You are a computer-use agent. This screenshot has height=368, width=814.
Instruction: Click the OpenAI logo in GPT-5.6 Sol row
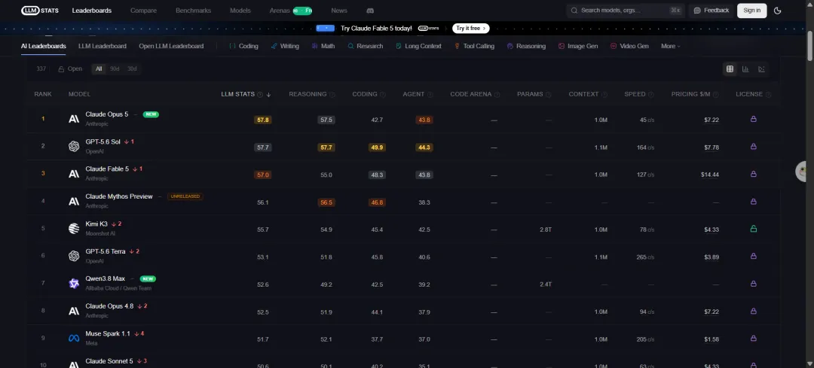tap(74, 147)
